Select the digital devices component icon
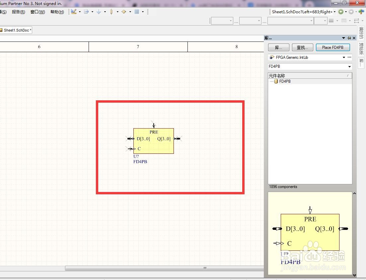The image size is (366, 280). coord(111,12)
